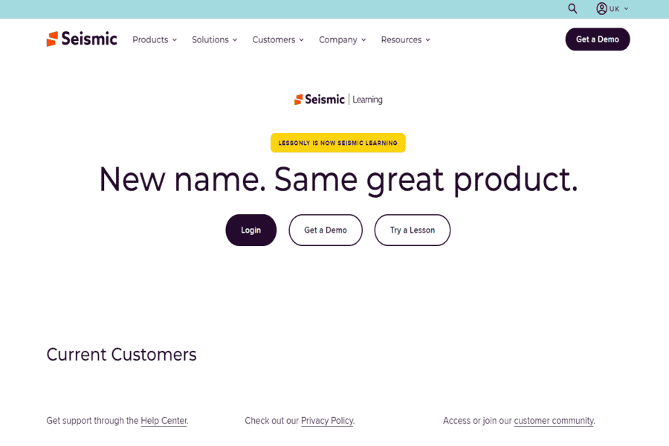Expand the Products menu

point(155,39)
